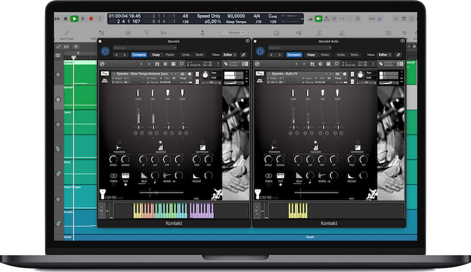
Task: Go to next preset in Djembê window
Action: [124, 55]
